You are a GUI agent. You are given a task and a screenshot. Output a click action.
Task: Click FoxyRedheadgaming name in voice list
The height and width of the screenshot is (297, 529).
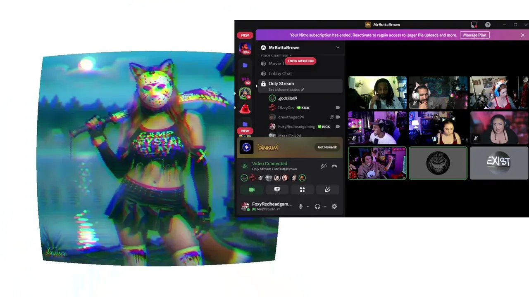296,127
